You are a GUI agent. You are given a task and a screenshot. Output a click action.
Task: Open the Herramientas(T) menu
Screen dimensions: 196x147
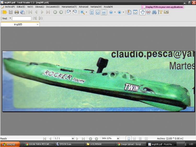[69, 7]
